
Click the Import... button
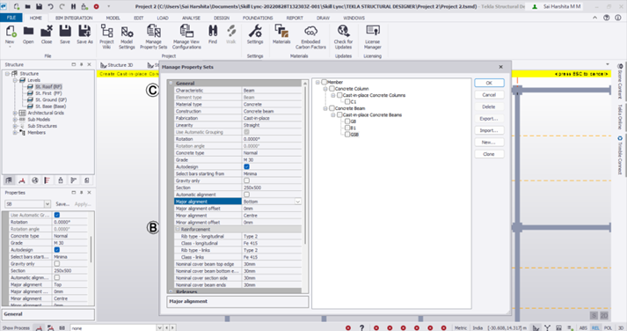click(x=489, y=130)
